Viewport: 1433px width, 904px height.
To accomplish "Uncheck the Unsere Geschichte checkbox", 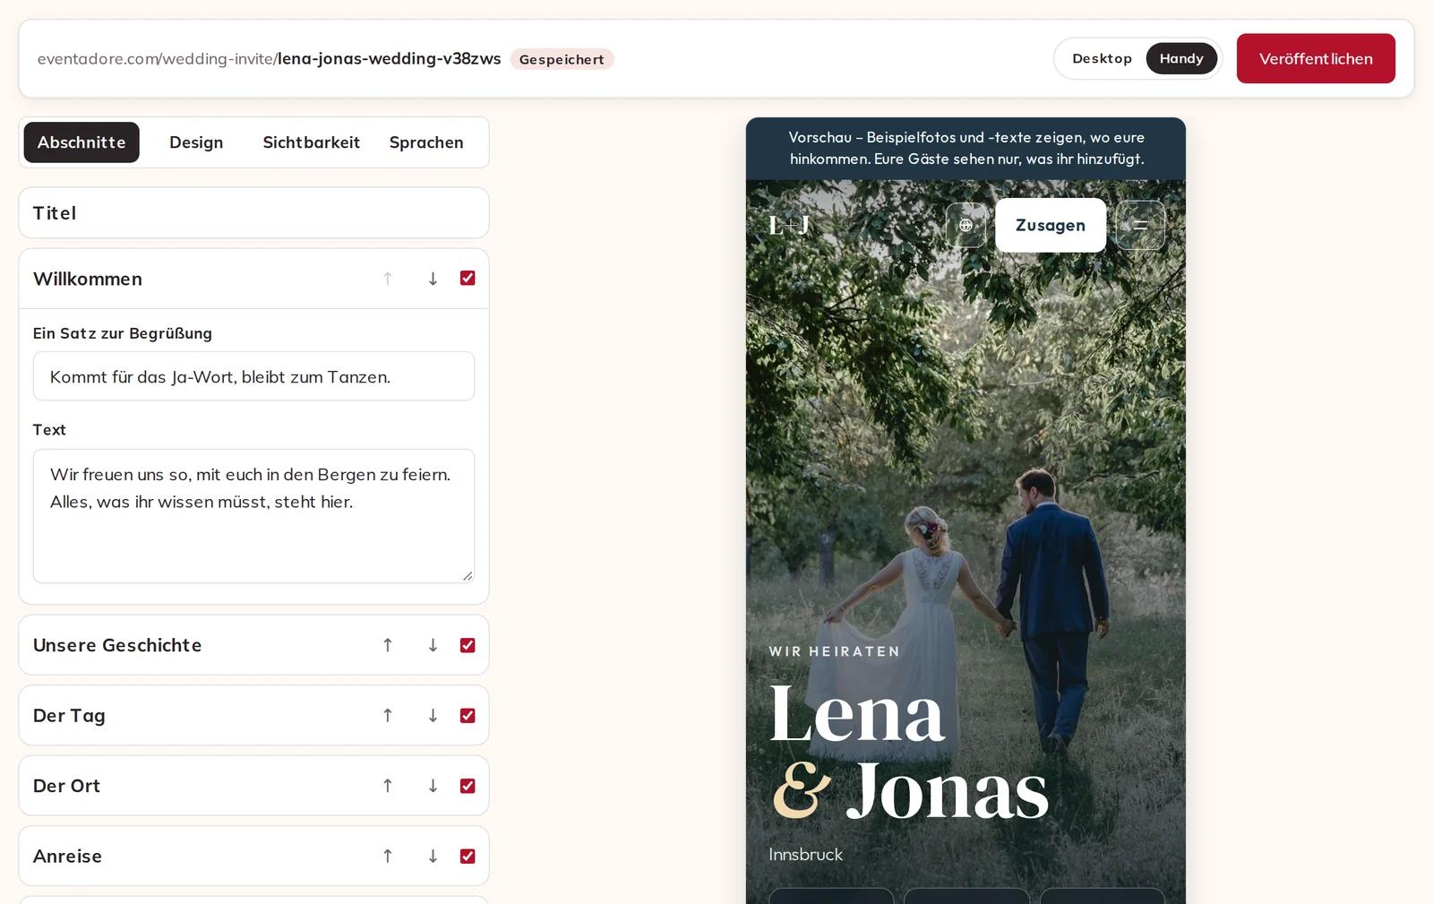I will coord(468,645).
